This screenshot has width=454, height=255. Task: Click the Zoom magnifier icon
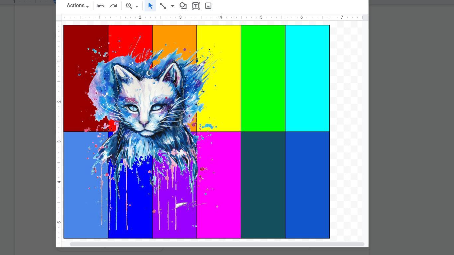pos(129,6)
